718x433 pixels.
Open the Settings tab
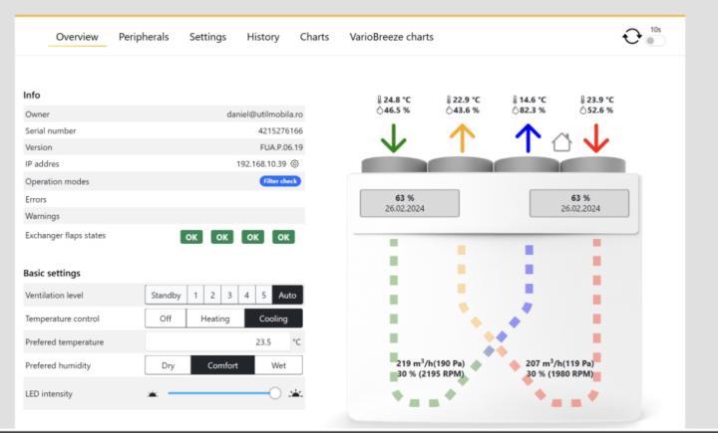click(207, 37)
